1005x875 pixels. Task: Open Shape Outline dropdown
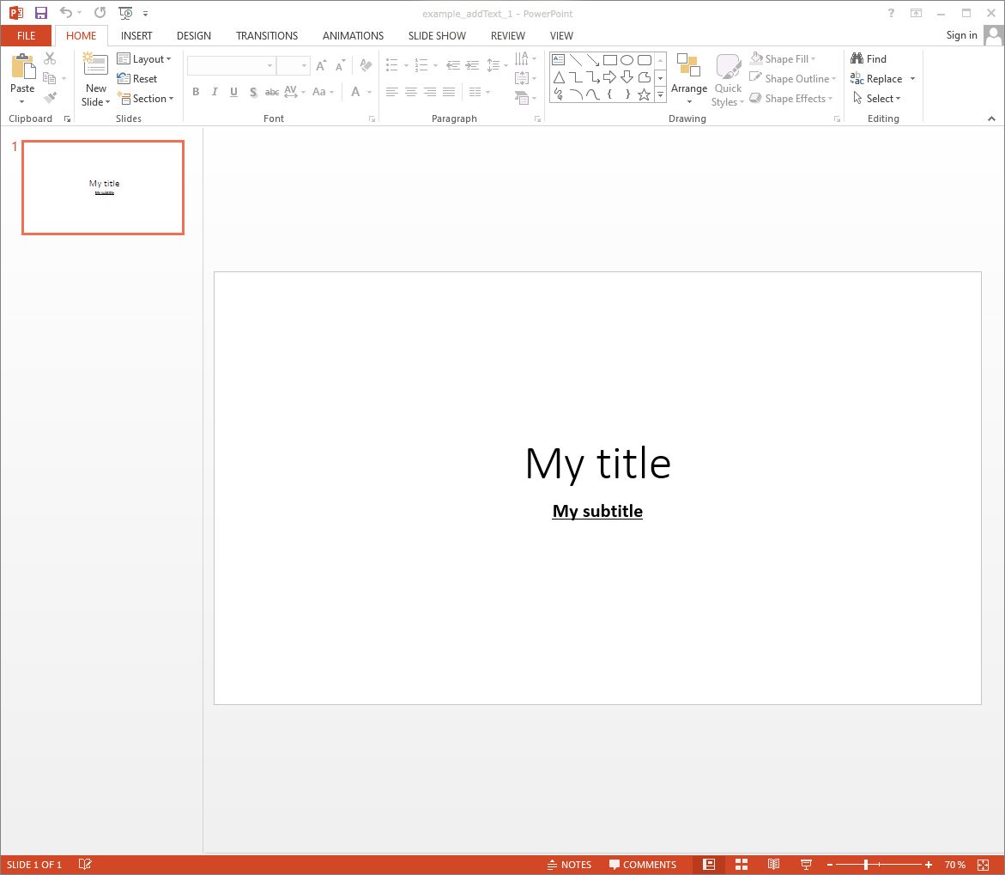793,78
